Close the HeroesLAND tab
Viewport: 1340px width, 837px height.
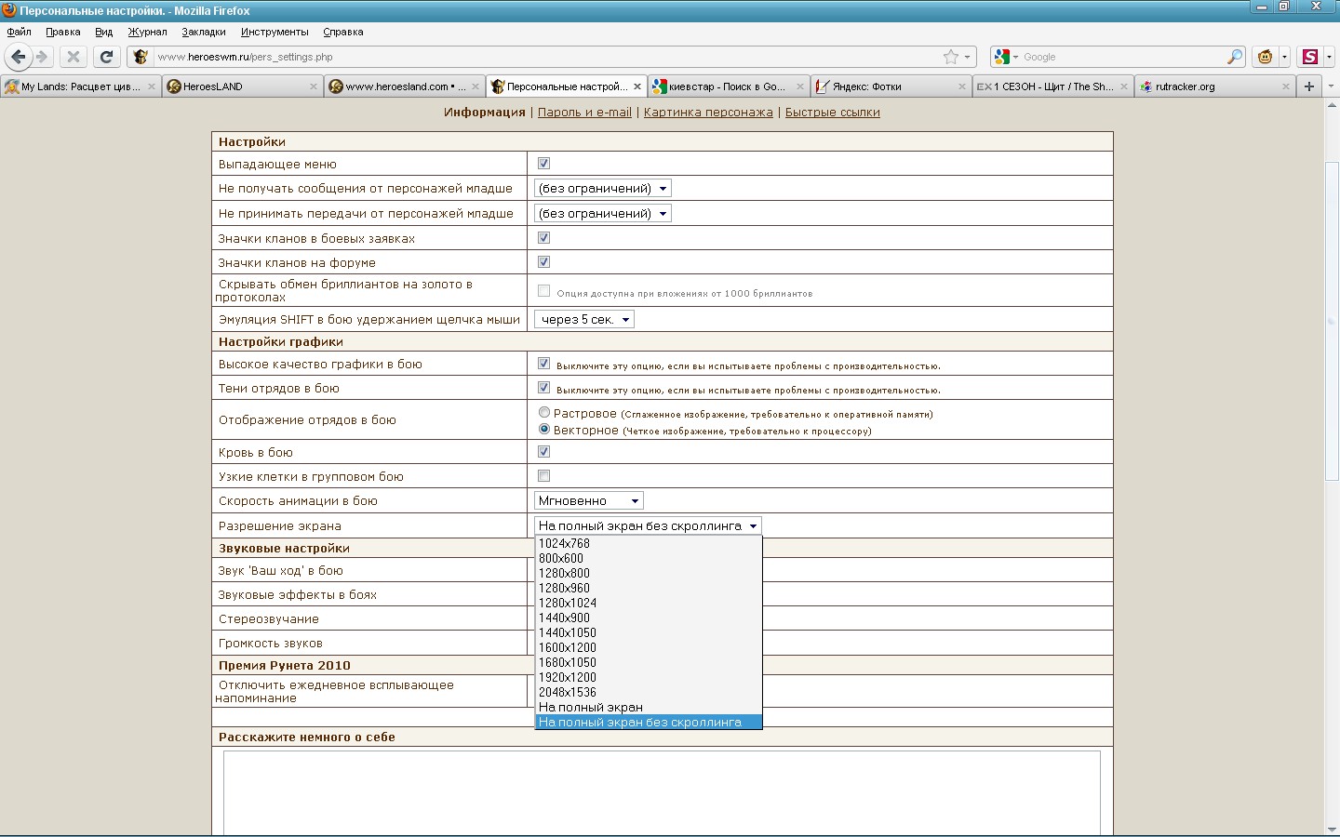(313, 86)
